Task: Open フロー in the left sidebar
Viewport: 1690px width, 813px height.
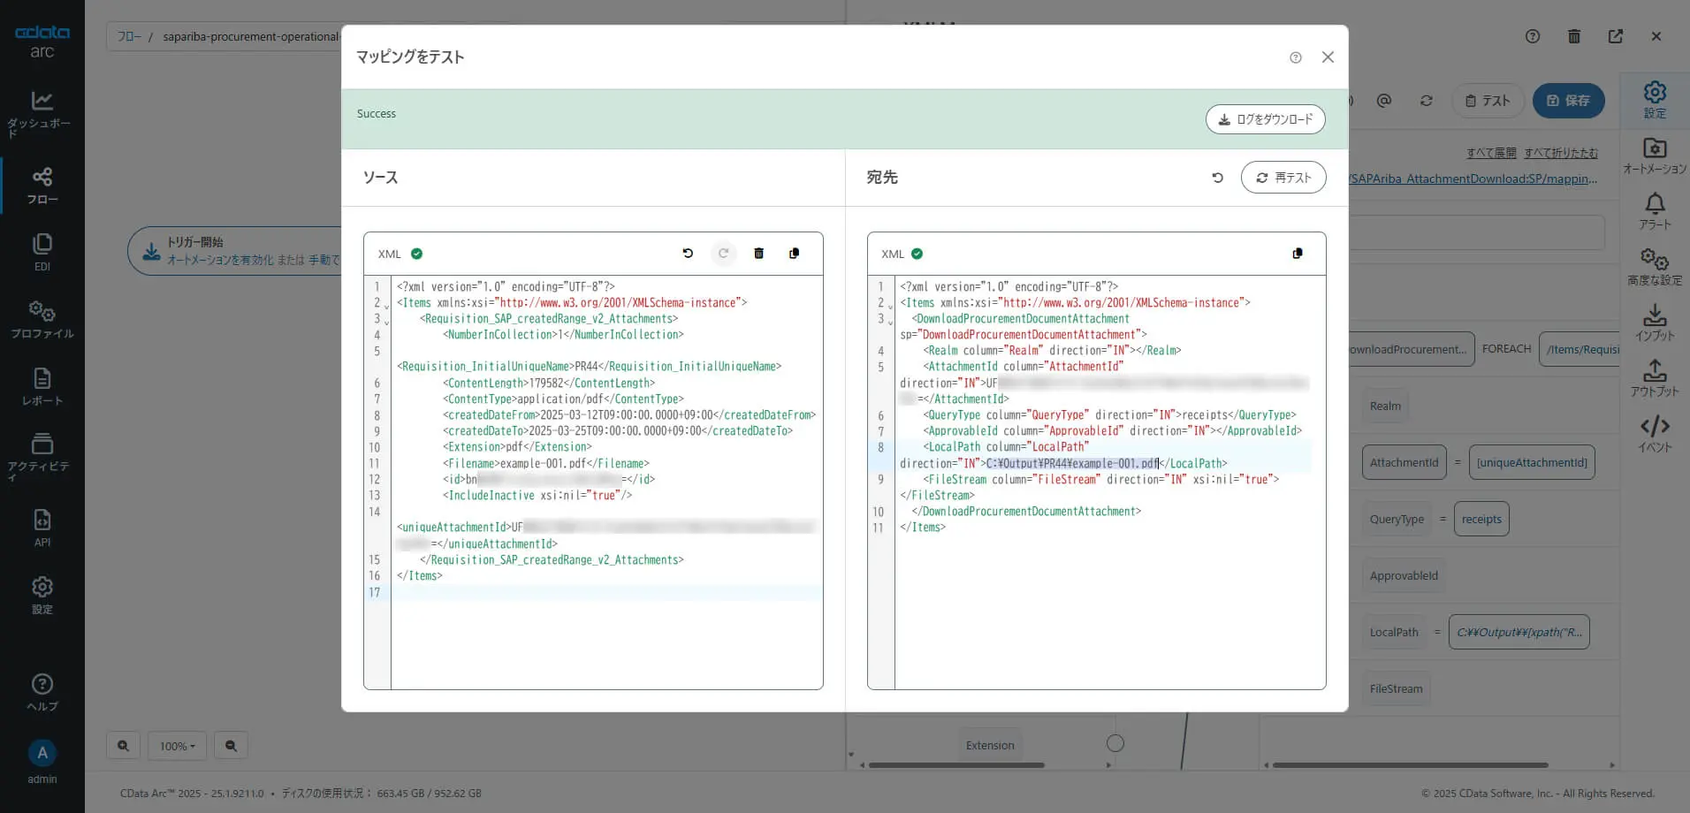Action: [42, 186]
